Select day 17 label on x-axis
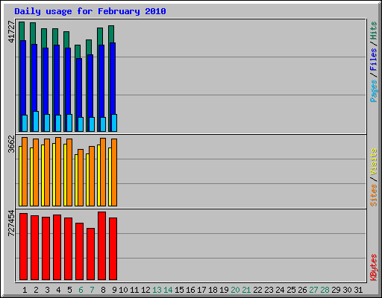The image size is (382, 298). click(x=201, y=290)
